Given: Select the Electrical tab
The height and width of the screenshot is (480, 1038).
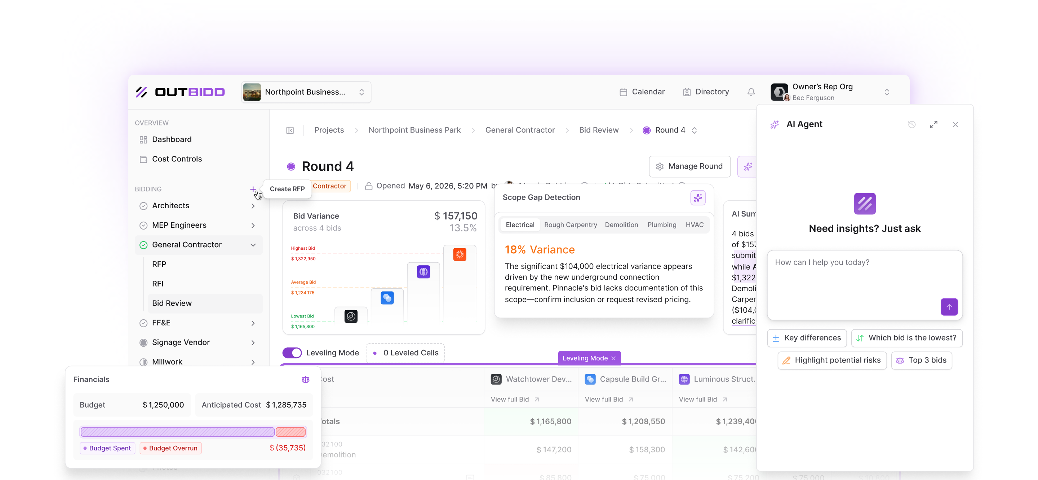Looking at the screenshot, I should [x=520, y=225].
